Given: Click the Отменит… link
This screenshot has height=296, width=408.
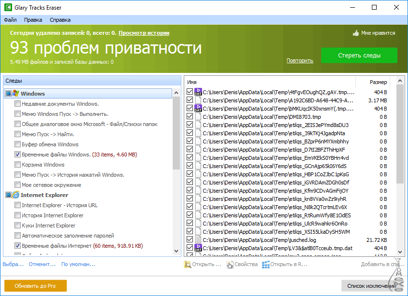Looking at the screenshot, I should 42,264.
